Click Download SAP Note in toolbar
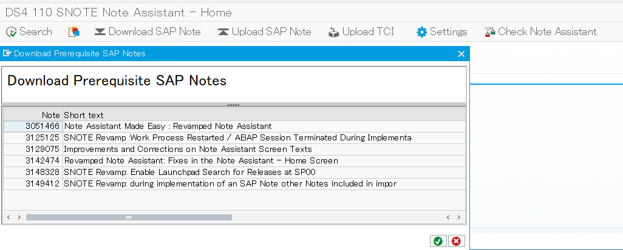Screen dimensions: 623x250 click(x=148, y=31)
